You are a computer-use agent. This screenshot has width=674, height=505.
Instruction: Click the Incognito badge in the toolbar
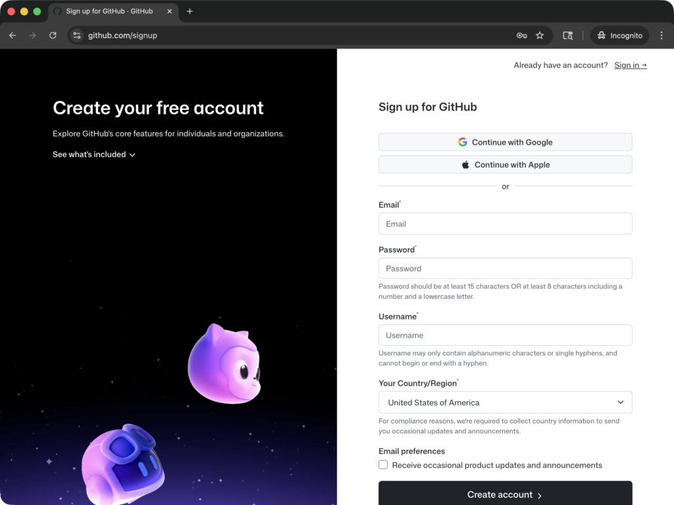(x=619, y=36)
